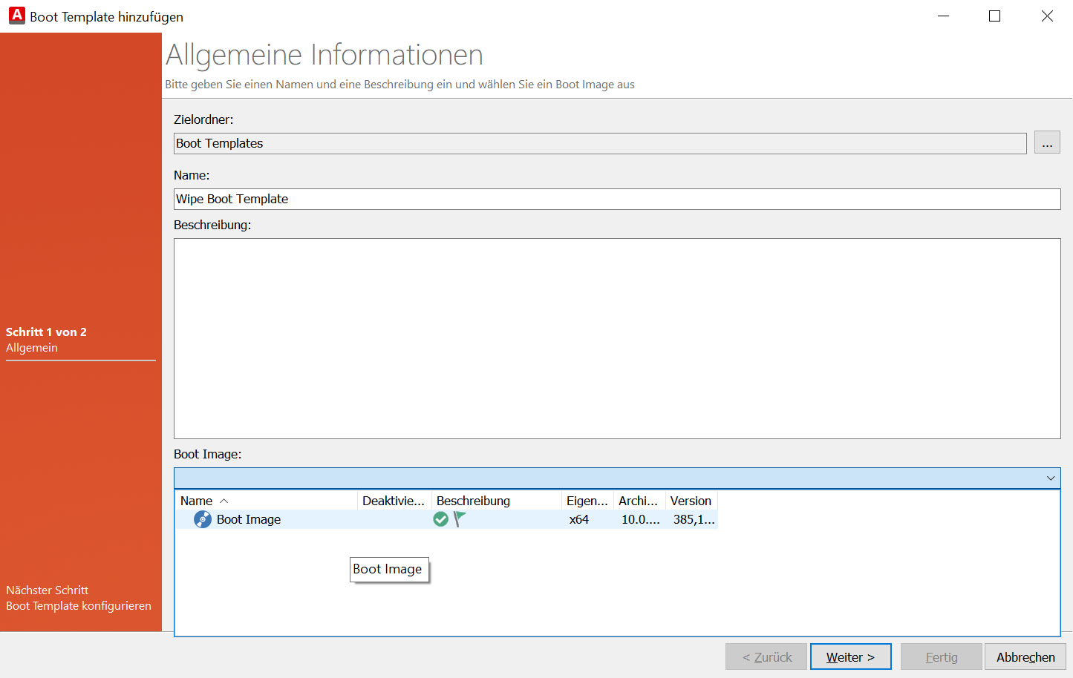This screenshot has height=678, width=1073.
Task: Maximize the Boot Template hinzufügen window
Action: click(994, 16)
